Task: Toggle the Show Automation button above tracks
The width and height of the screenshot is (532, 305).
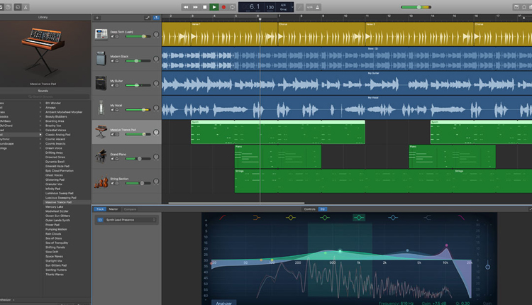Action: click(x=148, y=18)
